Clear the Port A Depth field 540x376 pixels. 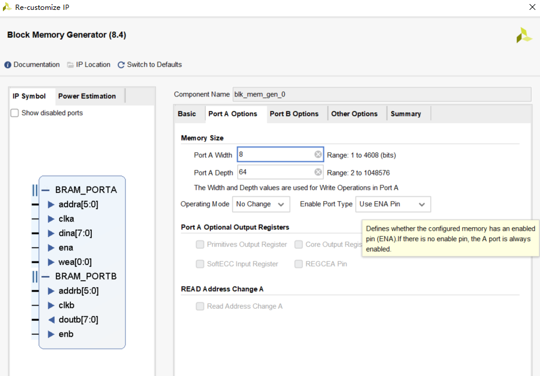click(318, 172)
